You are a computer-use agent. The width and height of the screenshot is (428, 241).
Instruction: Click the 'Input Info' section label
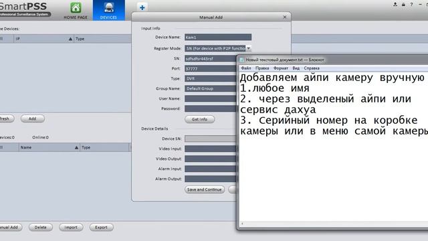tap(150, 28)
